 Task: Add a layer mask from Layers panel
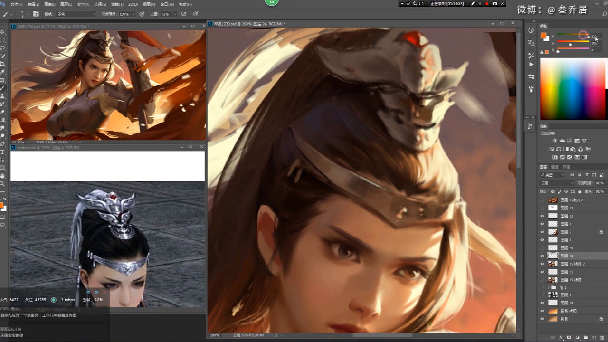pos(569,338)
